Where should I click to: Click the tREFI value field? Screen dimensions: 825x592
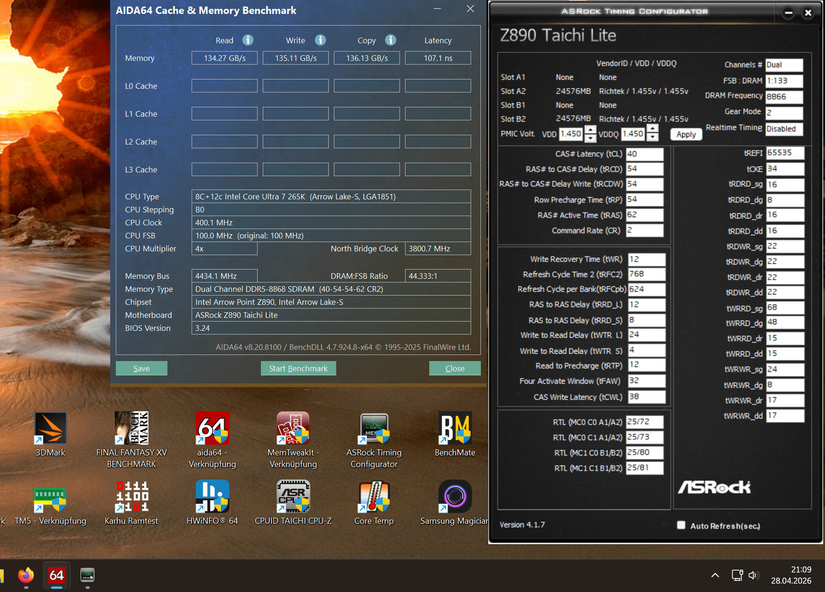pyautogui.click(x=785, y=153)
